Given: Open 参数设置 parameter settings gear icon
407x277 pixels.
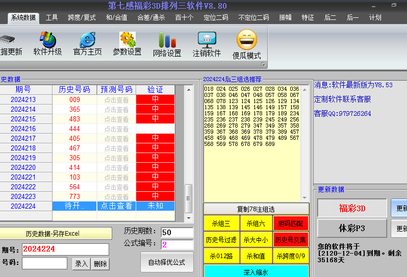Looking at the screenshot, I should [127, 43].
